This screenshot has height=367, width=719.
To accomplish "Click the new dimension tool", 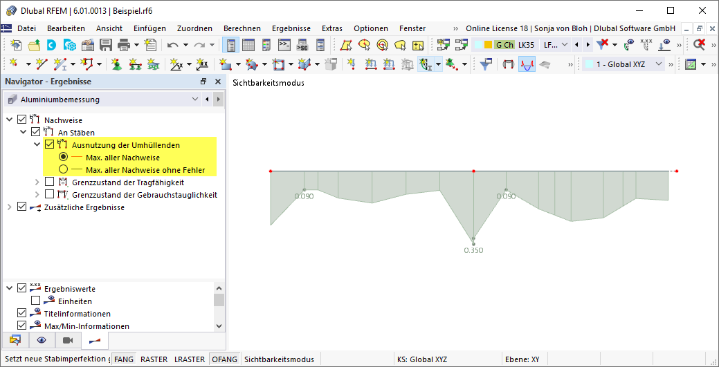I will tap(176, 64).
